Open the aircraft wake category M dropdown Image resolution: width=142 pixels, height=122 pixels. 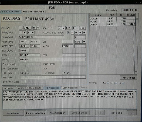point(38,28)
